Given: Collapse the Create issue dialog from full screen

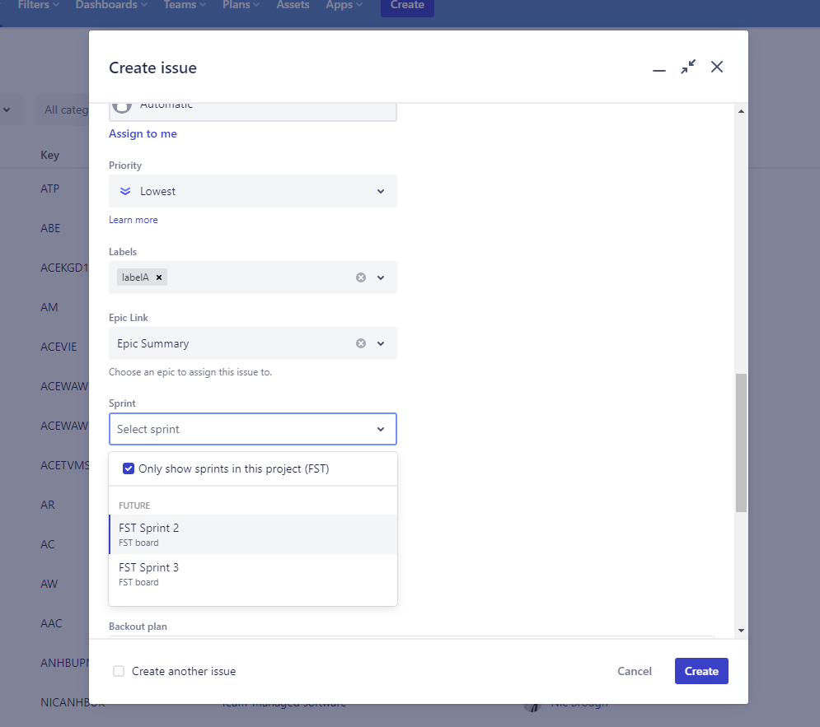Looking at the screenshot, I should click(687, 67).
